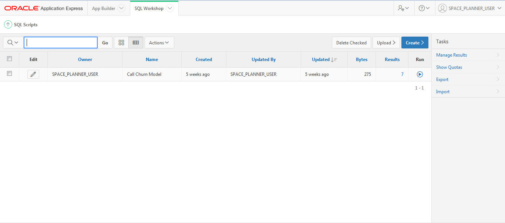
Task: Click the descending sort icon beside Updated
Action: [x=334, y=60]
